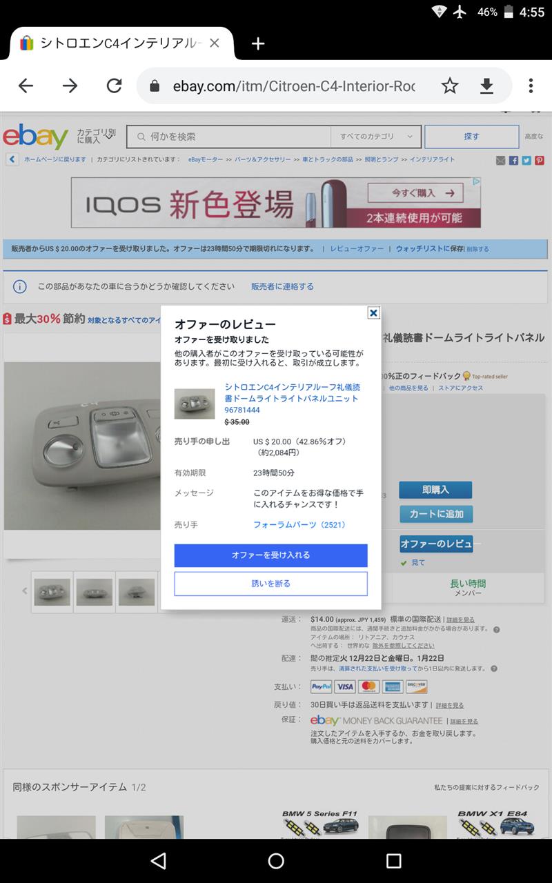Tap the download page icon
Screen dimensions: 552x883
(486, 86)
